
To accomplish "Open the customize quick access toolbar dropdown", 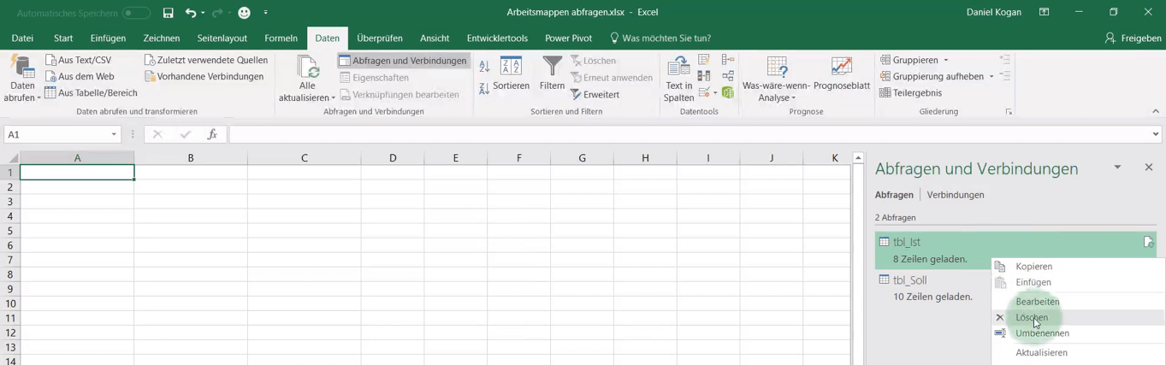I will pos(266,13).
